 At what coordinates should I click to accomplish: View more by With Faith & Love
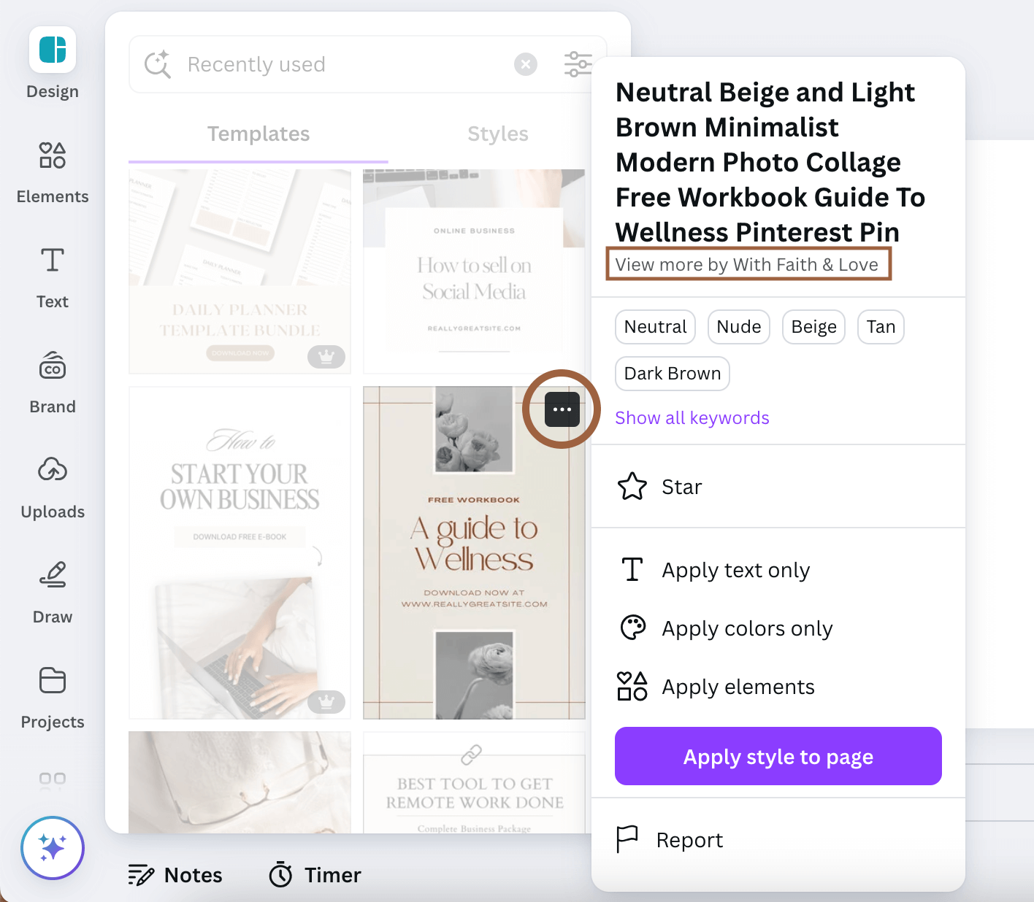748,264
